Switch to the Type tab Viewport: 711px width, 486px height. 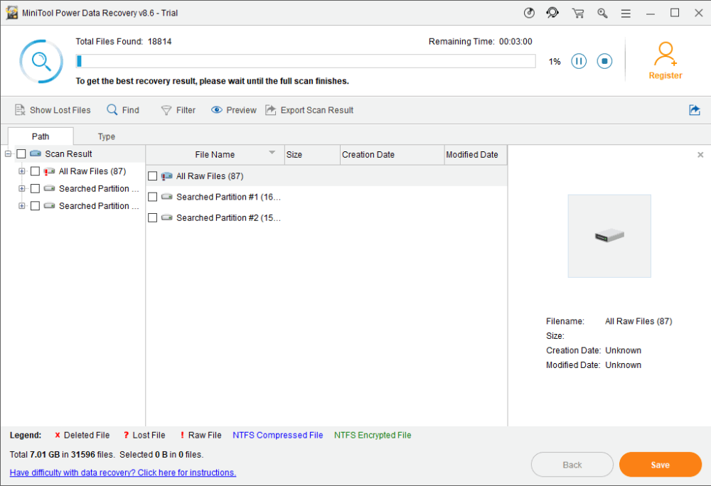(107, 136)
